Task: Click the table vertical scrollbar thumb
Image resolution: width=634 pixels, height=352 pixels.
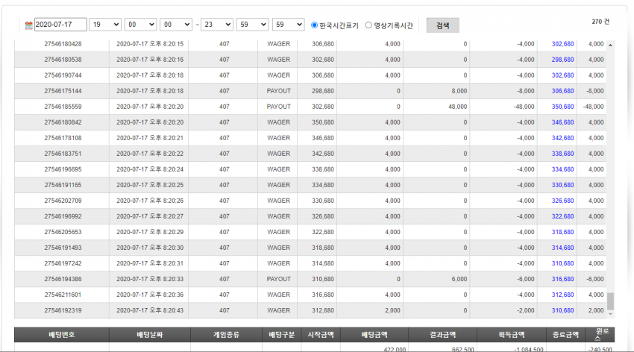Action: (610, 301)
